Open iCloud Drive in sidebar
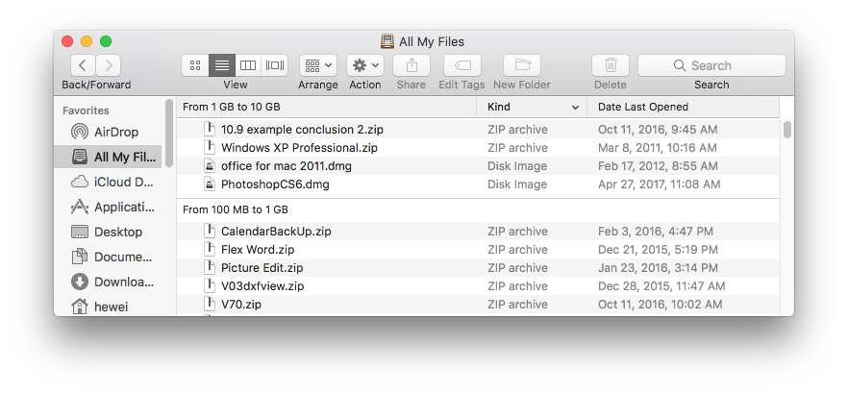 (x=108, y=183)
